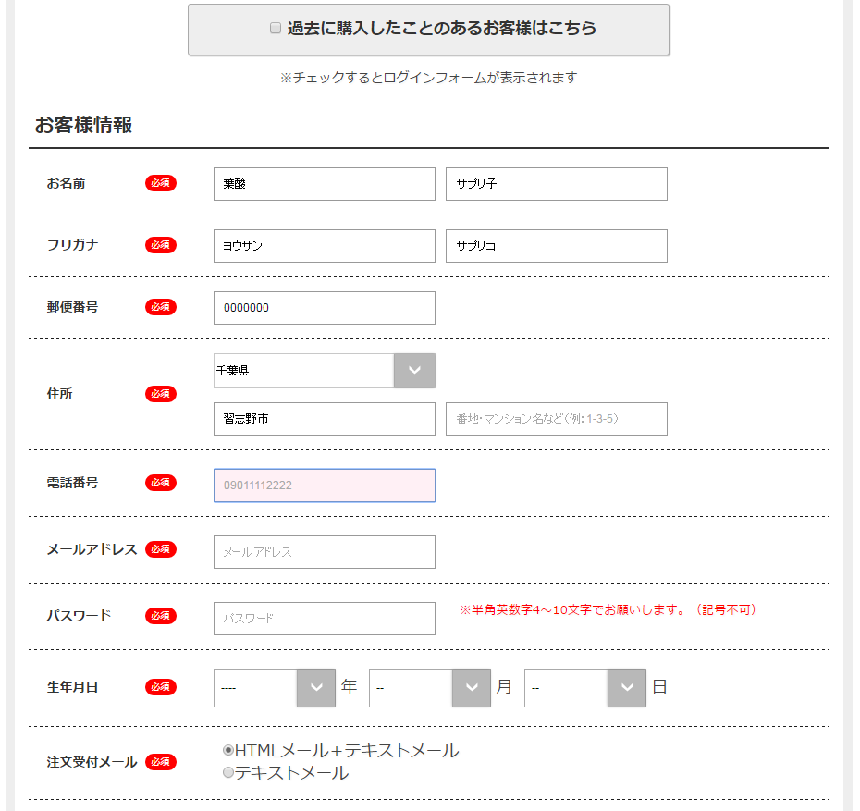Image resolution: width=860 pixels, height=811 pixels.
Task: Open the birth month dropdown
Action: pyautogui.click(x=429, y=687)
